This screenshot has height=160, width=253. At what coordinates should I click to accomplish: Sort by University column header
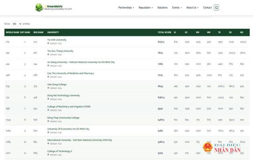coord(53,32)
